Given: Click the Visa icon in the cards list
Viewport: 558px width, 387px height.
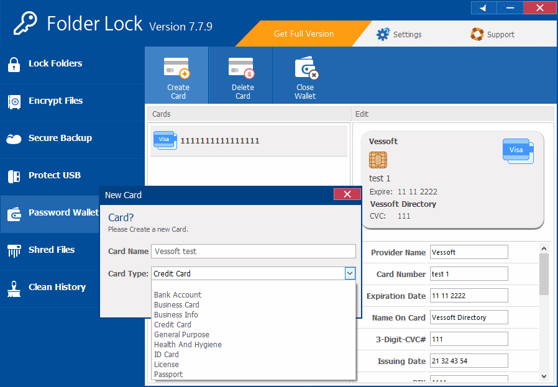Looking at the screenshot, I should click(165, 140).
